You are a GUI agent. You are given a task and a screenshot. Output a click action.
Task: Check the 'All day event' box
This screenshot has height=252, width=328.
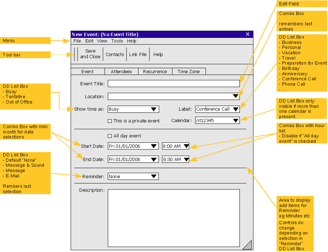[110, 136]
